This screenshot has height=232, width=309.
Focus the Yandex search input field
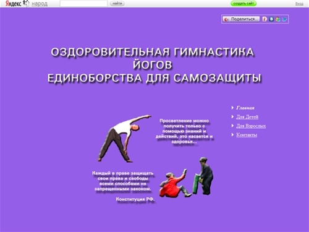(83, 4)
